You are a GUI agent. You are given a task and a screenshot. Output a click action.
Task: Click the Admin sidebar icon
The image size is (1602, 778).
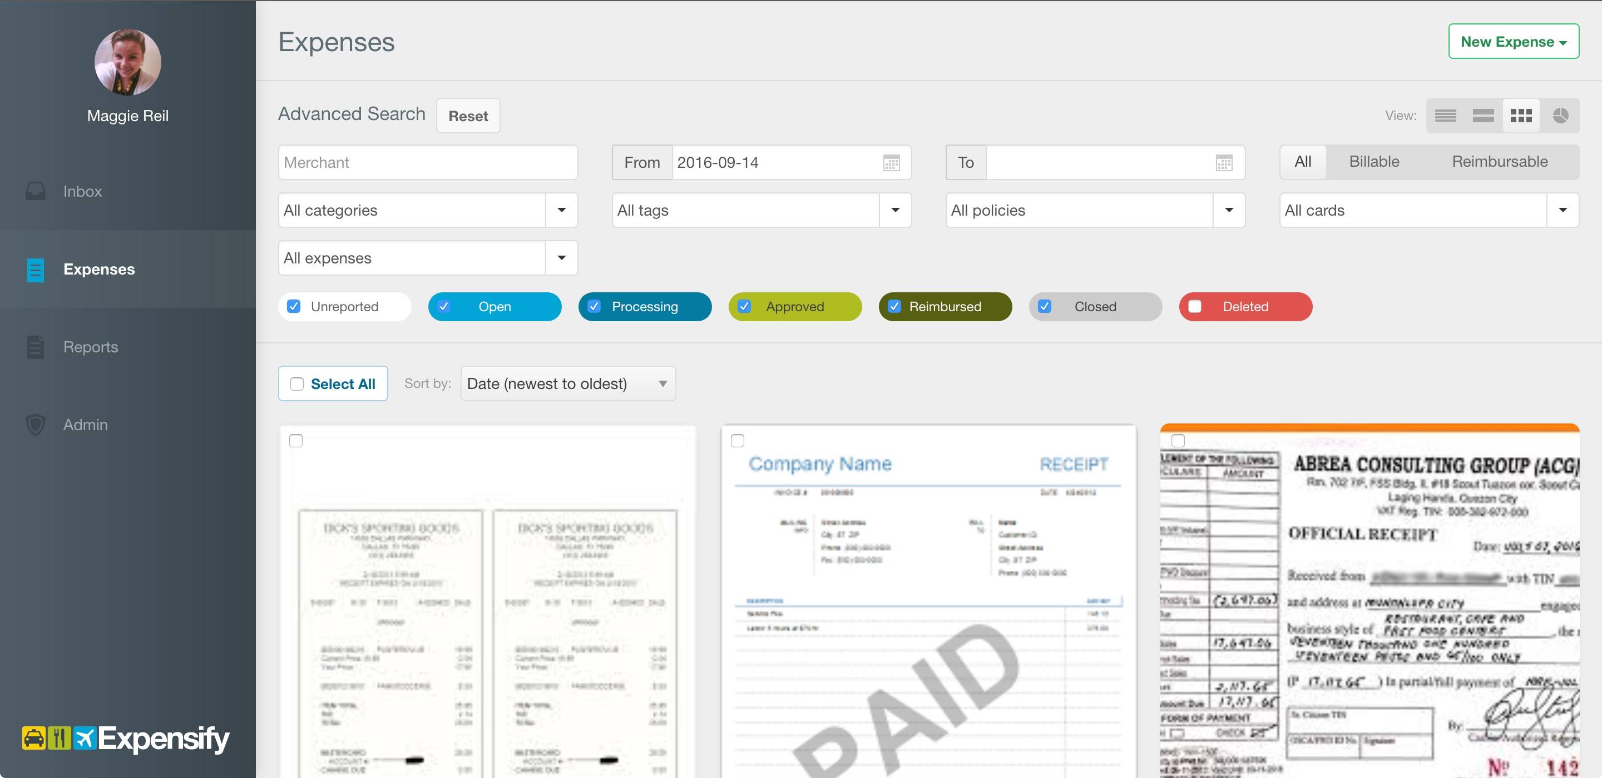tap(34, 423)
